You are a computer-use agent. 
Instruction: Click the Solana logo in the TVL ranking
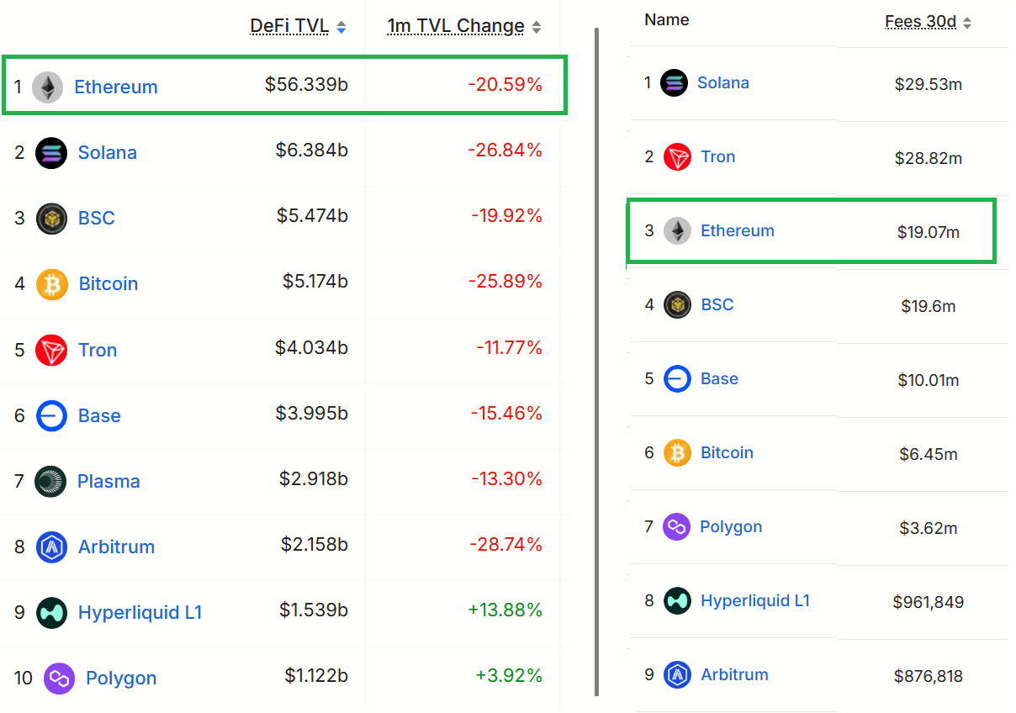click(50, 152)
